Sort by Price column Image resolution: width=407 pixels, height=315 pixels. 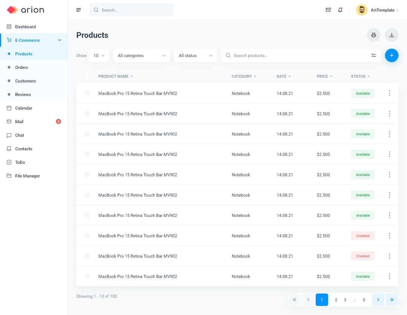click(x=324, y=76)
